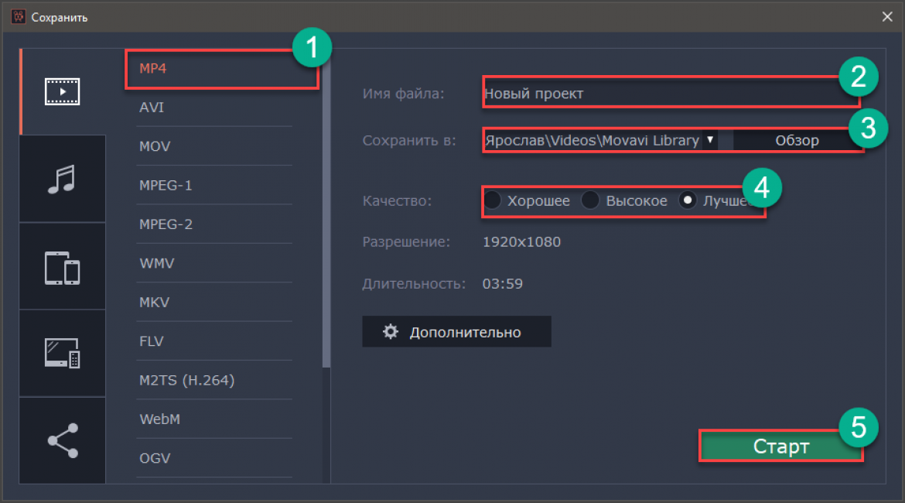
Task: Select Лучшее quality radio button
Action: coord(688,201)
